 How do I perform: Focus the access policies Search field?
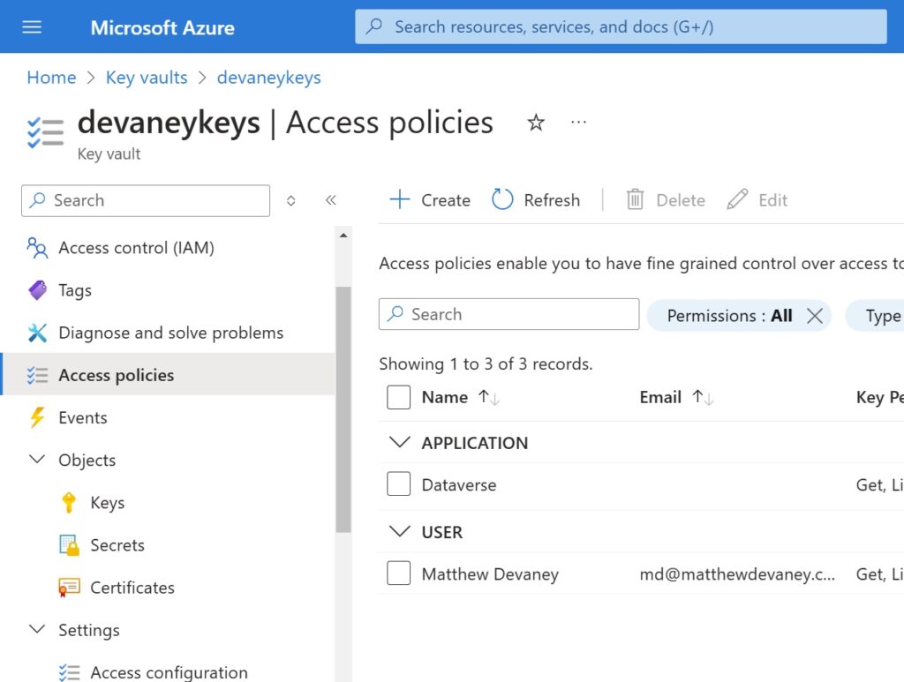(509, 314)
